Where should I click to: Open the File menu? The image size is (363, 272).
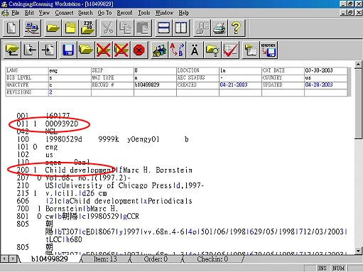[x=16, y=13]
